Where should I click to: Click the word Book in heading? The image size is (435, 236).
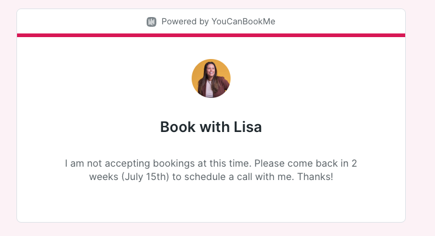pos(178,127)
